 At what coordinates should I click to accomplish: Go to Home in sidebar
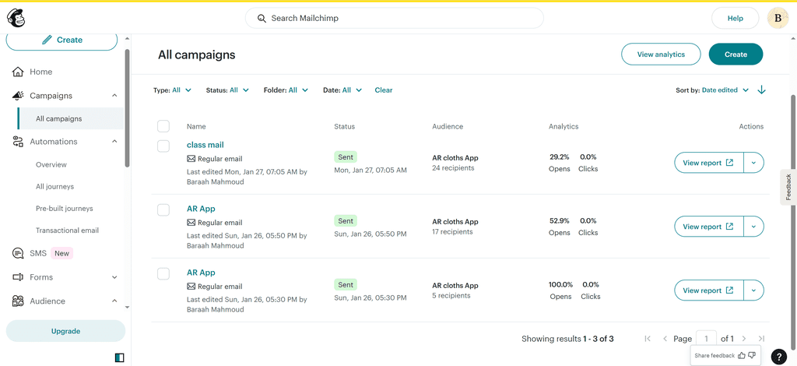pos(40,72)
